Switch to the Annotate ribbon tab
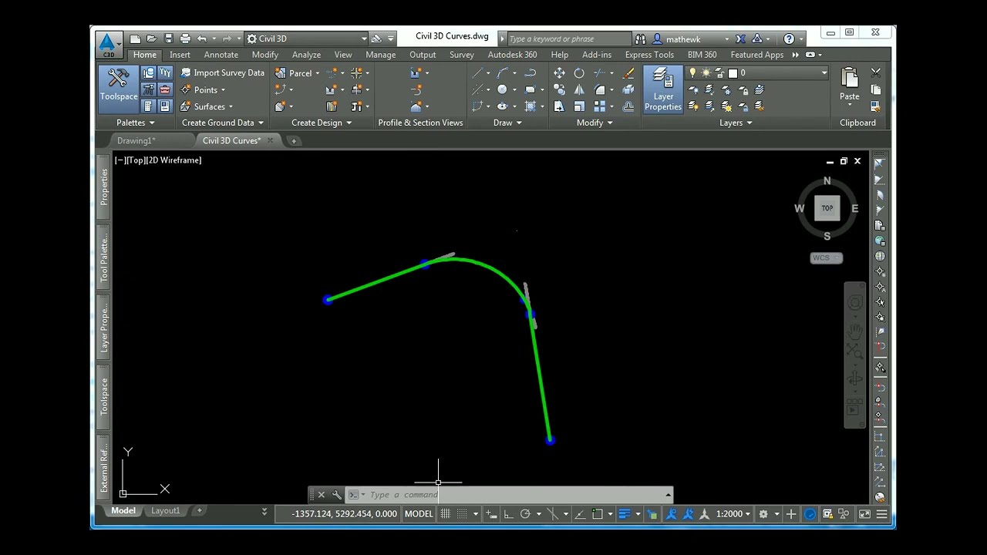987x555 pixels. tap(221, 55)
